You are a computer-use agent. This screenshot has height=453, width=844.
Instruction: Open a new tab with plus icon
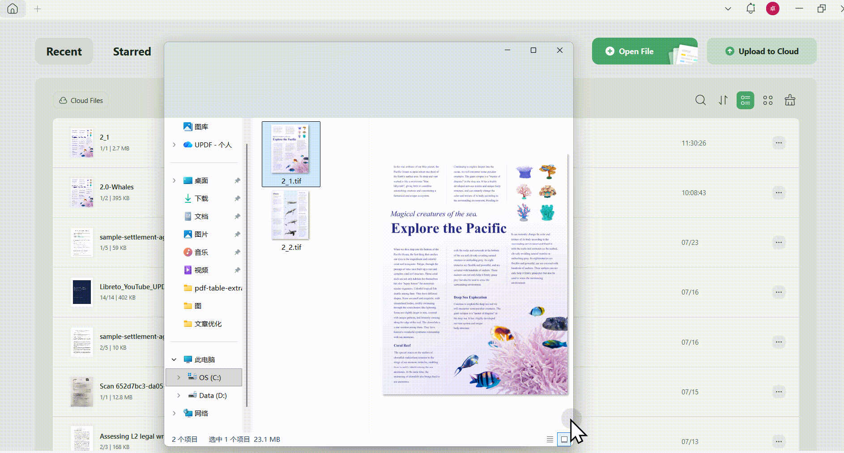pos(38,9)
